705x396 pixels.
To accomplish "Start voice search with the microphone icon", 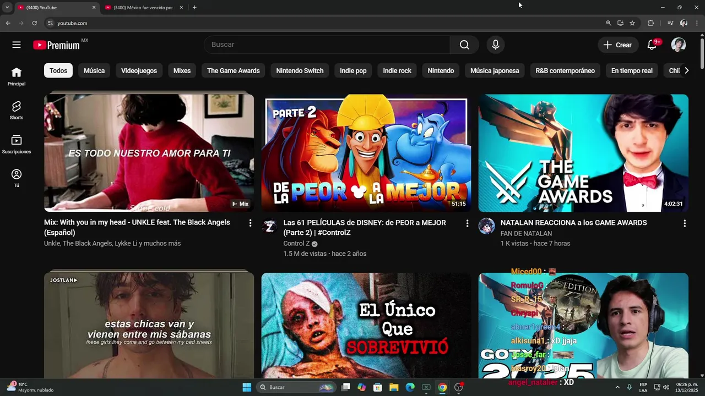I will [x=496, y=45].
